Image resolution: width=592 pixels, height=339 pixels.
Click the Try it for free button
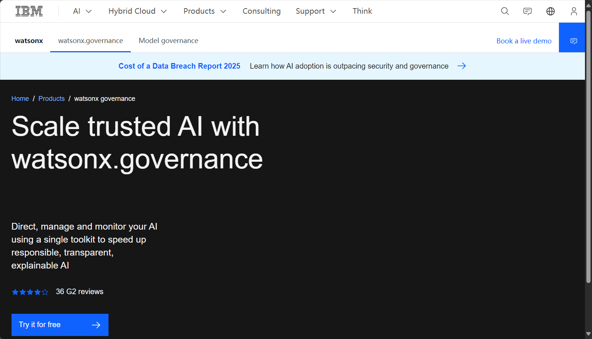60,325
